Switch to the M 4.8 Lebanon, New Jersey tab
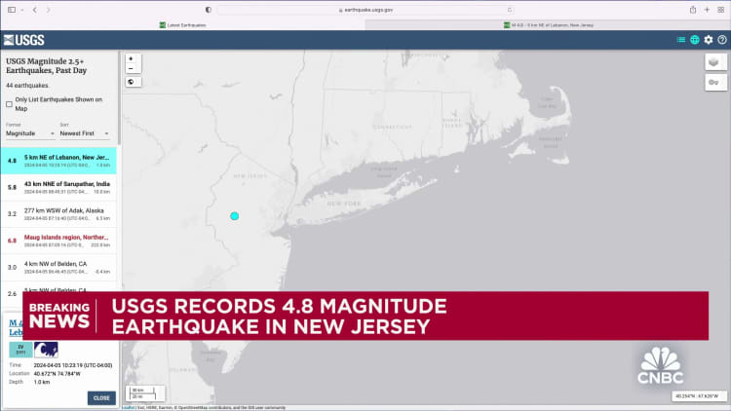The height and width of the screenshot is (411, 731). click(548, 25)
